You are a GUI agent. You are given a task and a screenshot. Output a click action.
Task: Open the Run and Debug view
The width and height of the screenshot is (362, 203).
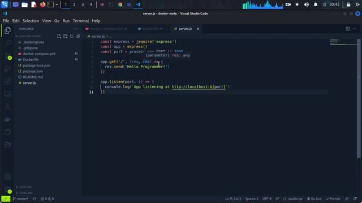(7, 69)
